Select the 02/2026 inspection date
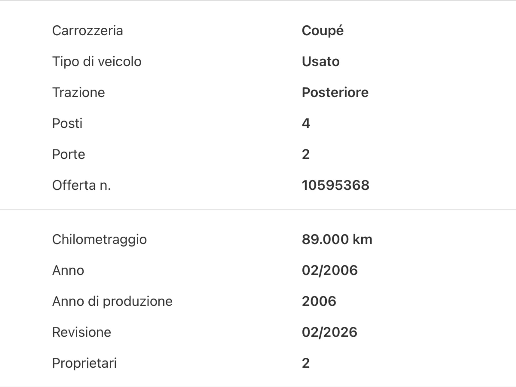This screenshot has width=516, height=387. pos(329,332)
